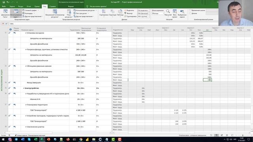
Task: Switch to the Справка ribbon tab
Action: point(53,6)
